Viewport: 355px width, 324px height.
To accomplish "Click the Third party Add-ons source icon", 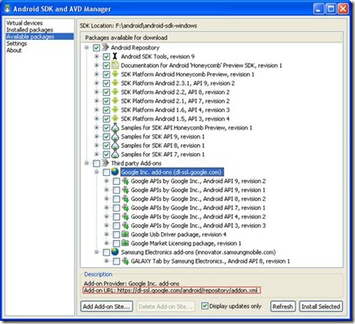I will (x=105, y=163).
